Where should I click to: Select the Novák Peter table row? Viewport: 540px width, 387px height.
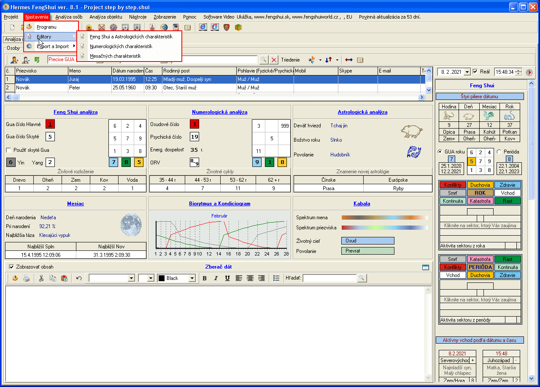coord(215,88)
